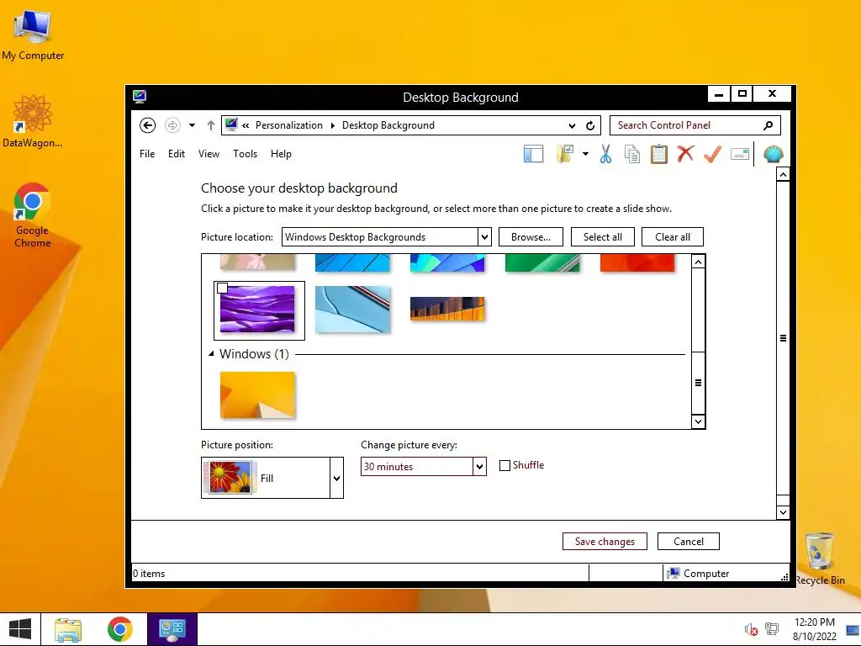Open the File menu
Viewport: 861px width, 646px height.
147,154
